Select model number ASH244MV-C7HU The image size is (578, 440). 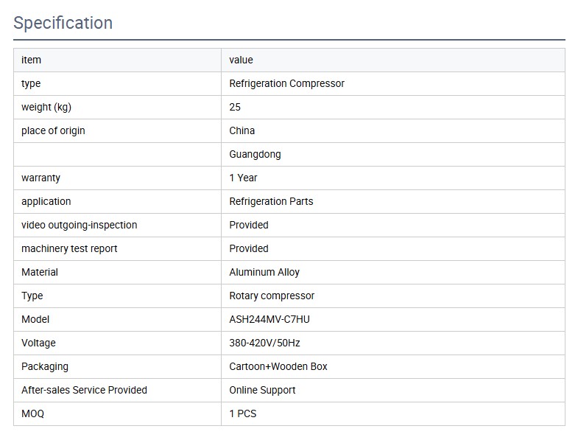[269, 319]
